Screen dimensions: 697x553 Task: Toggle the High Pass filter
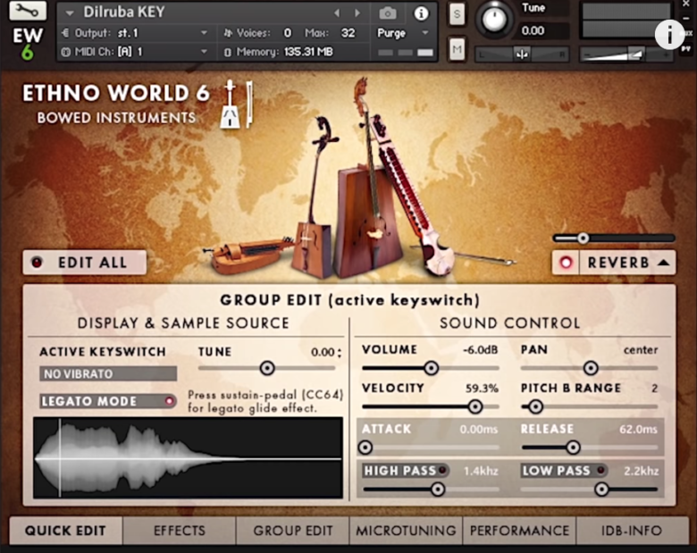(x=442, y=470)
